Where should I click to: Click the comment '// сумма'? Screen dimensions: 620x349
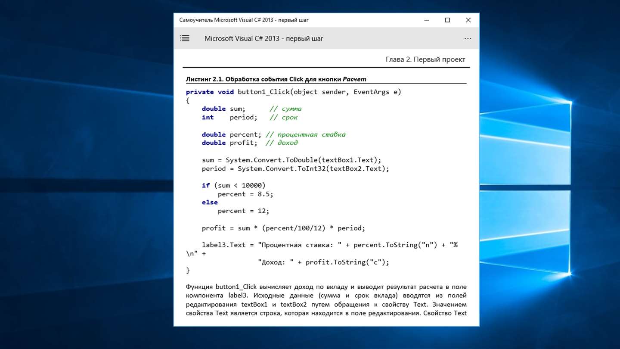pos(285,109)
